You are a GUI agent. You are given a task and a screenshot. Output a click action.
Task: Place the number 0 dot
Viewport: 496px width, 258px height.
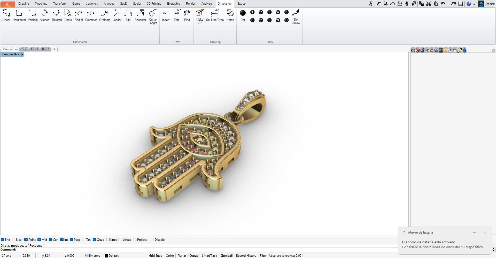[x=286, y=20]
